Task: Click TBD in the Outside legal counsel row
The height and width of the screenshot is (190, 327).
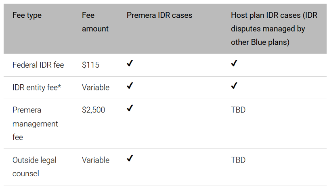Action: pyautogui.click(x=238, y=160)
